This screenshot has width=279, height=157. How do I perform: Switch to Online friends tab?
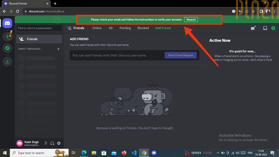(97, 28)
